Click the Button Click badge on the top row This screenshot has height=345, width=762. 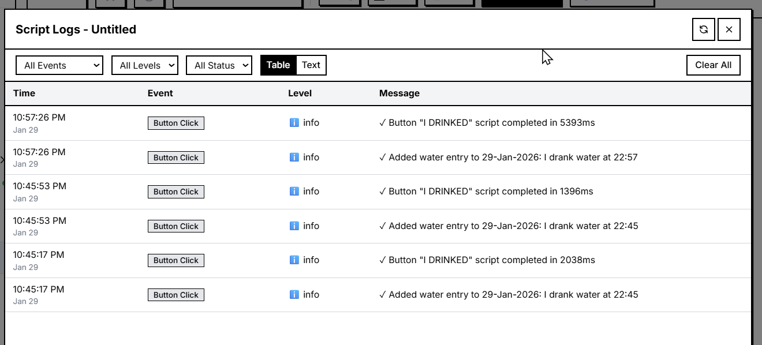coord(175,123)
